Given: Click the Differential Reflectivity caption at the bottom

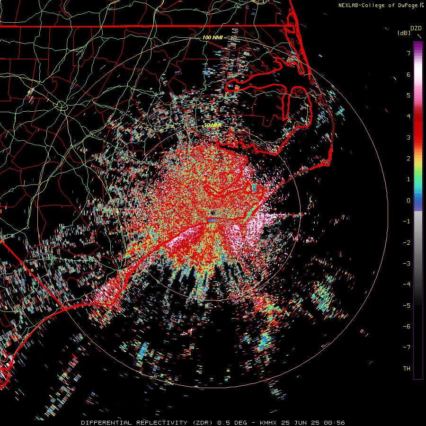Looking at the screenshot, I should pos(213,423).
